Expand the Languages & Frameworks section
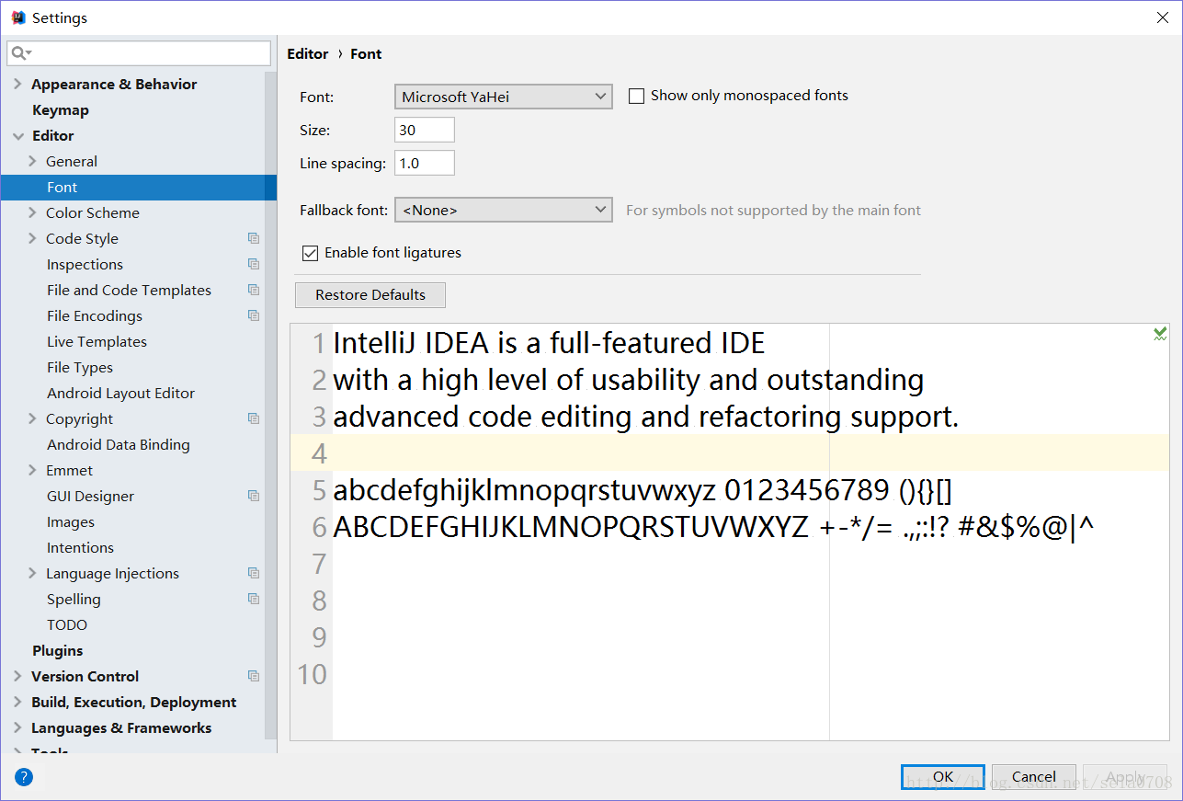This screenshot has width=1183, height=801. 17,727
